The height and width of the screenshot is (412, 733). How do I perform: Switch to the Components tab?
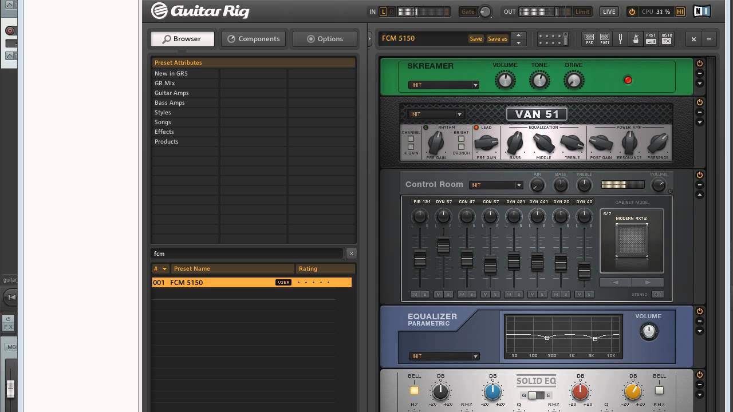pos(253,39)
